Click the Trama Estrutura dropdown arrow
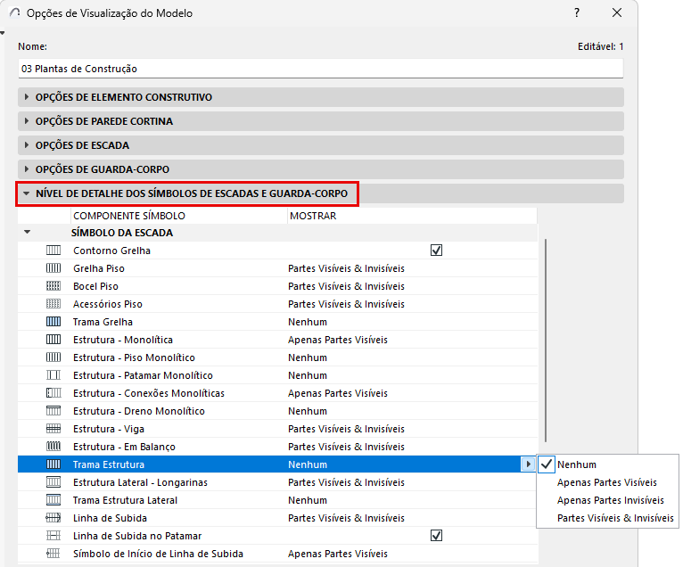The image size is (691, 567). 528,464
